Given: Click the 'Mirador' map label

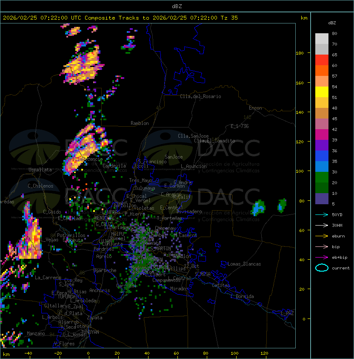Looking at the screenshot, I should click(x=179, y=289).
